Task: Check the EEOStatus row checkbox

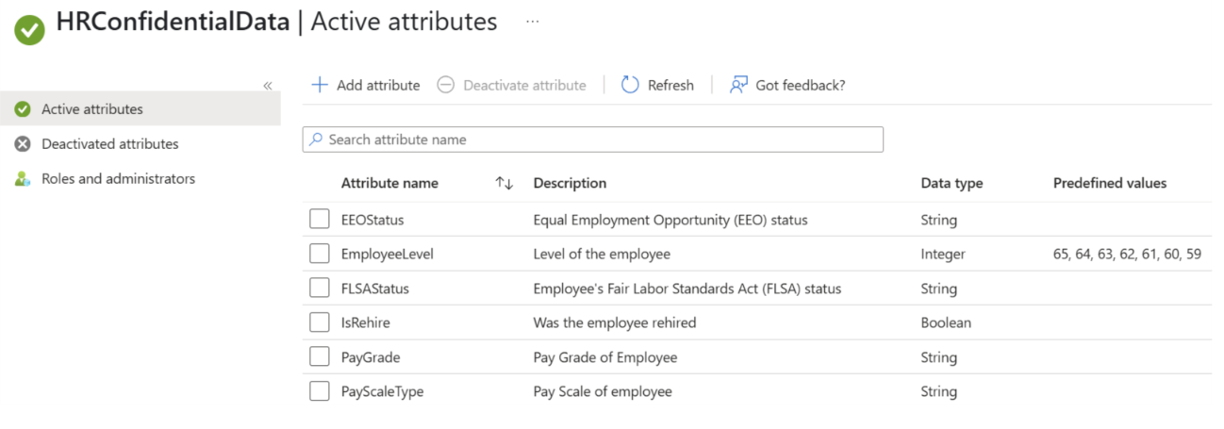Action: click(320, 220)
